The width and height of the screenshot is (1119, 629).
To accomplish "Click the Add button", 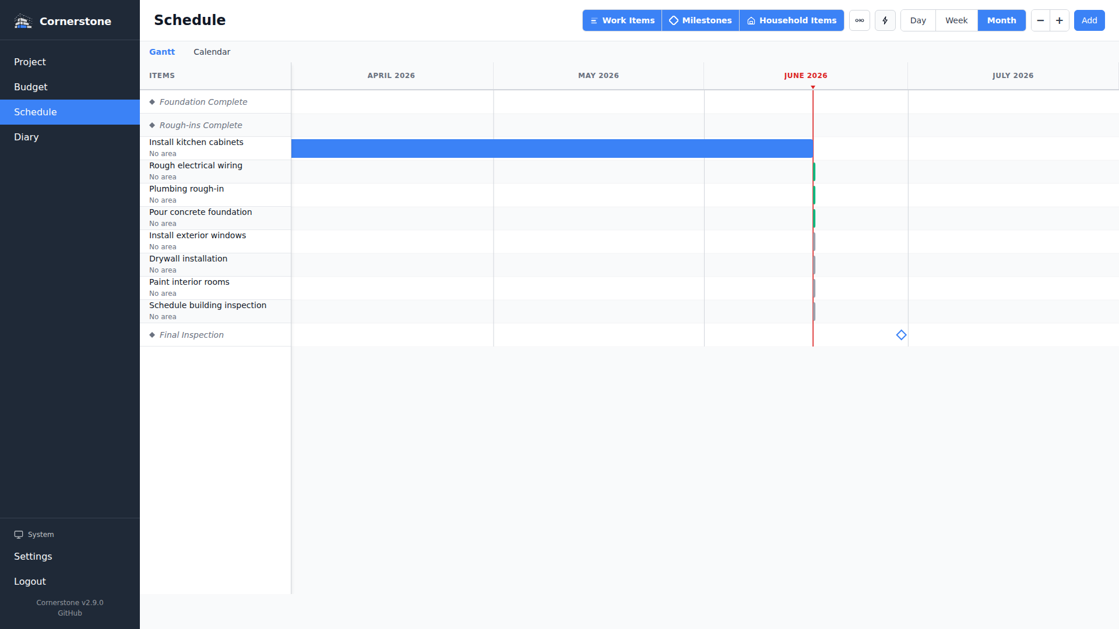I will (x=1089, y=20).
